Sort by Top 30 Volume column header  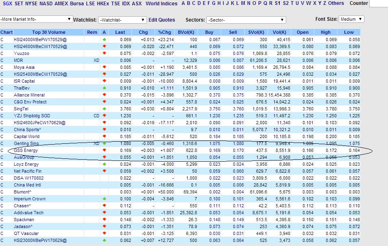(x=49, y=33)
